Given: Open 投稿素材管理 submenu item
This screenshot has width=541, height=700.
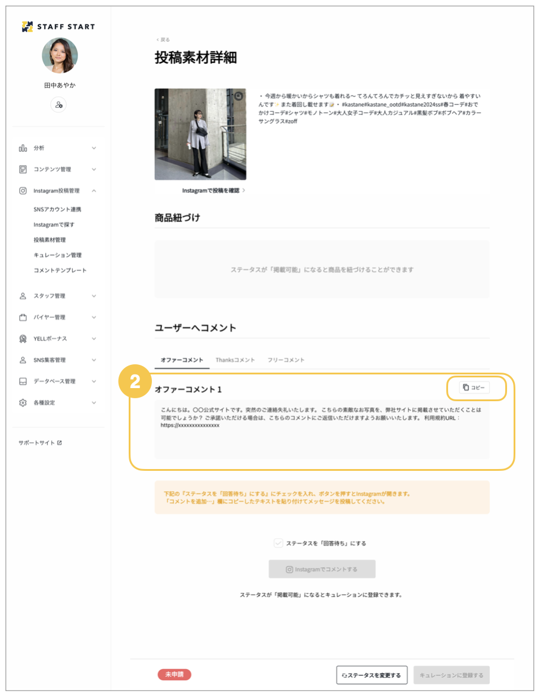Looking at the screenshot, I should [x=49, y=240].
